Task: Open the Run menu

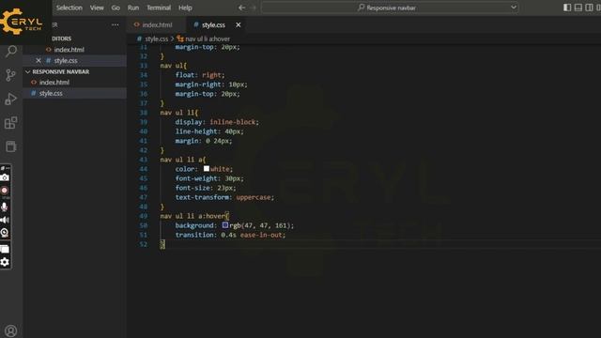Action: coord(133,8)
